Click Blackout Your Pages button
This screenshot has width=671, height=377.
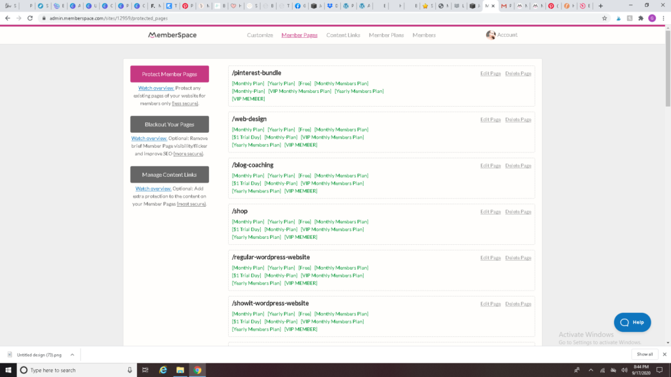tap(170, 124)
